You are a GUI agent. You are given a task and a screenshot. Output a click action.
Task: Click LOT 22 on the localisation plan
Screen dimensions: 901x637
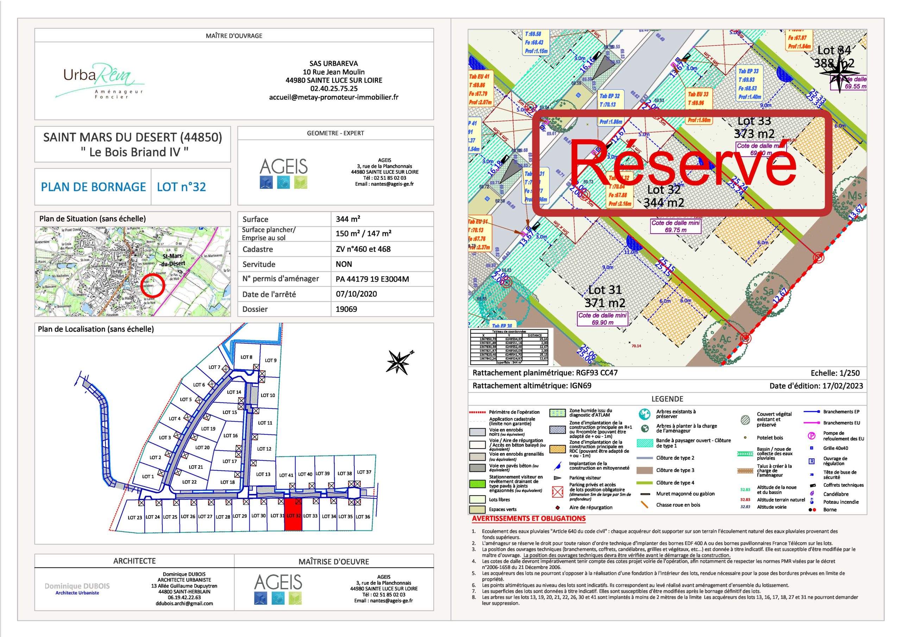[189, 482]
